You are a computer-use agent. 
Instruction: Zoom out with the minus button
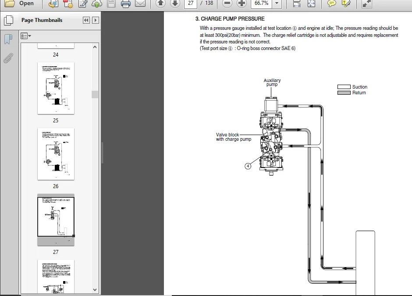point(227,4)
